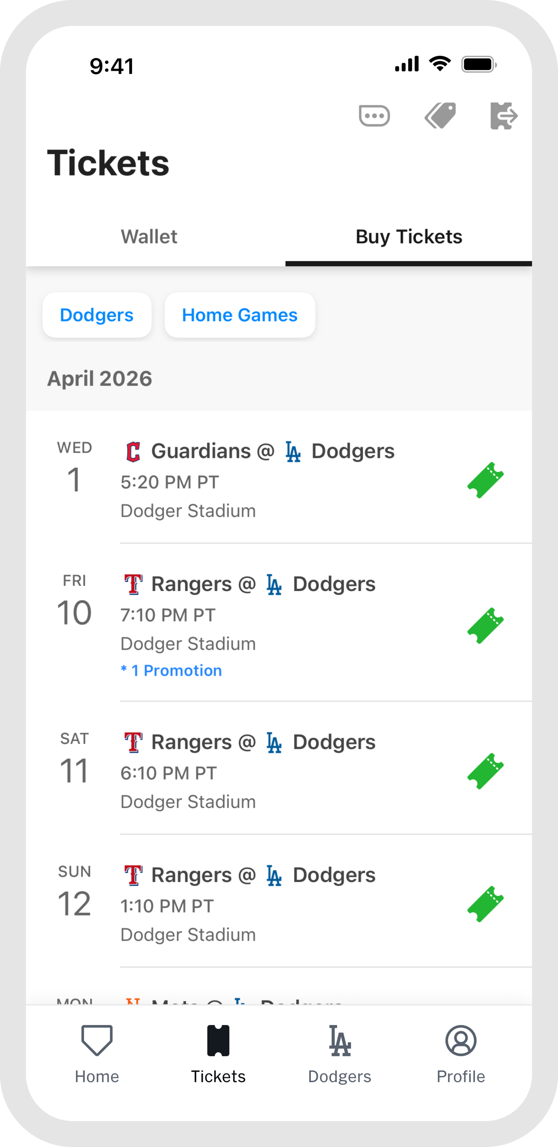Tap the promo code icon in header
This screenshot has width=558, height=1147.
[374, 116]
